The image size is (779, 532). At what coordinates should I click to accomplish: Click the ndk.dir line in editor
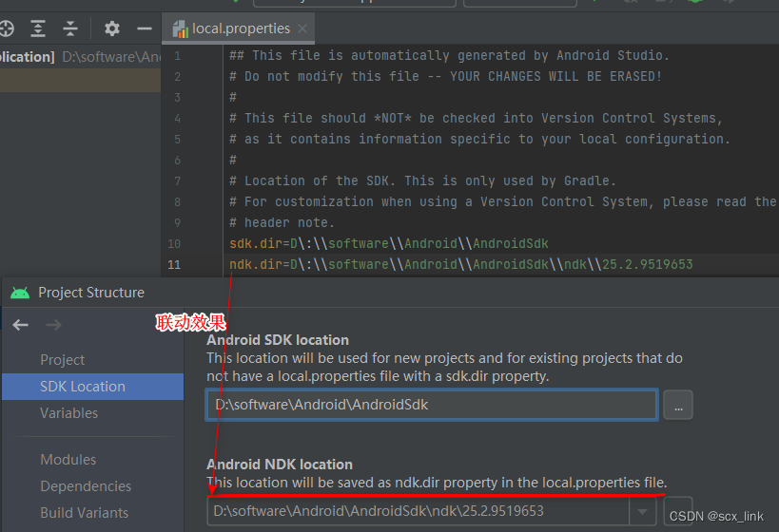tap(460, 264)
